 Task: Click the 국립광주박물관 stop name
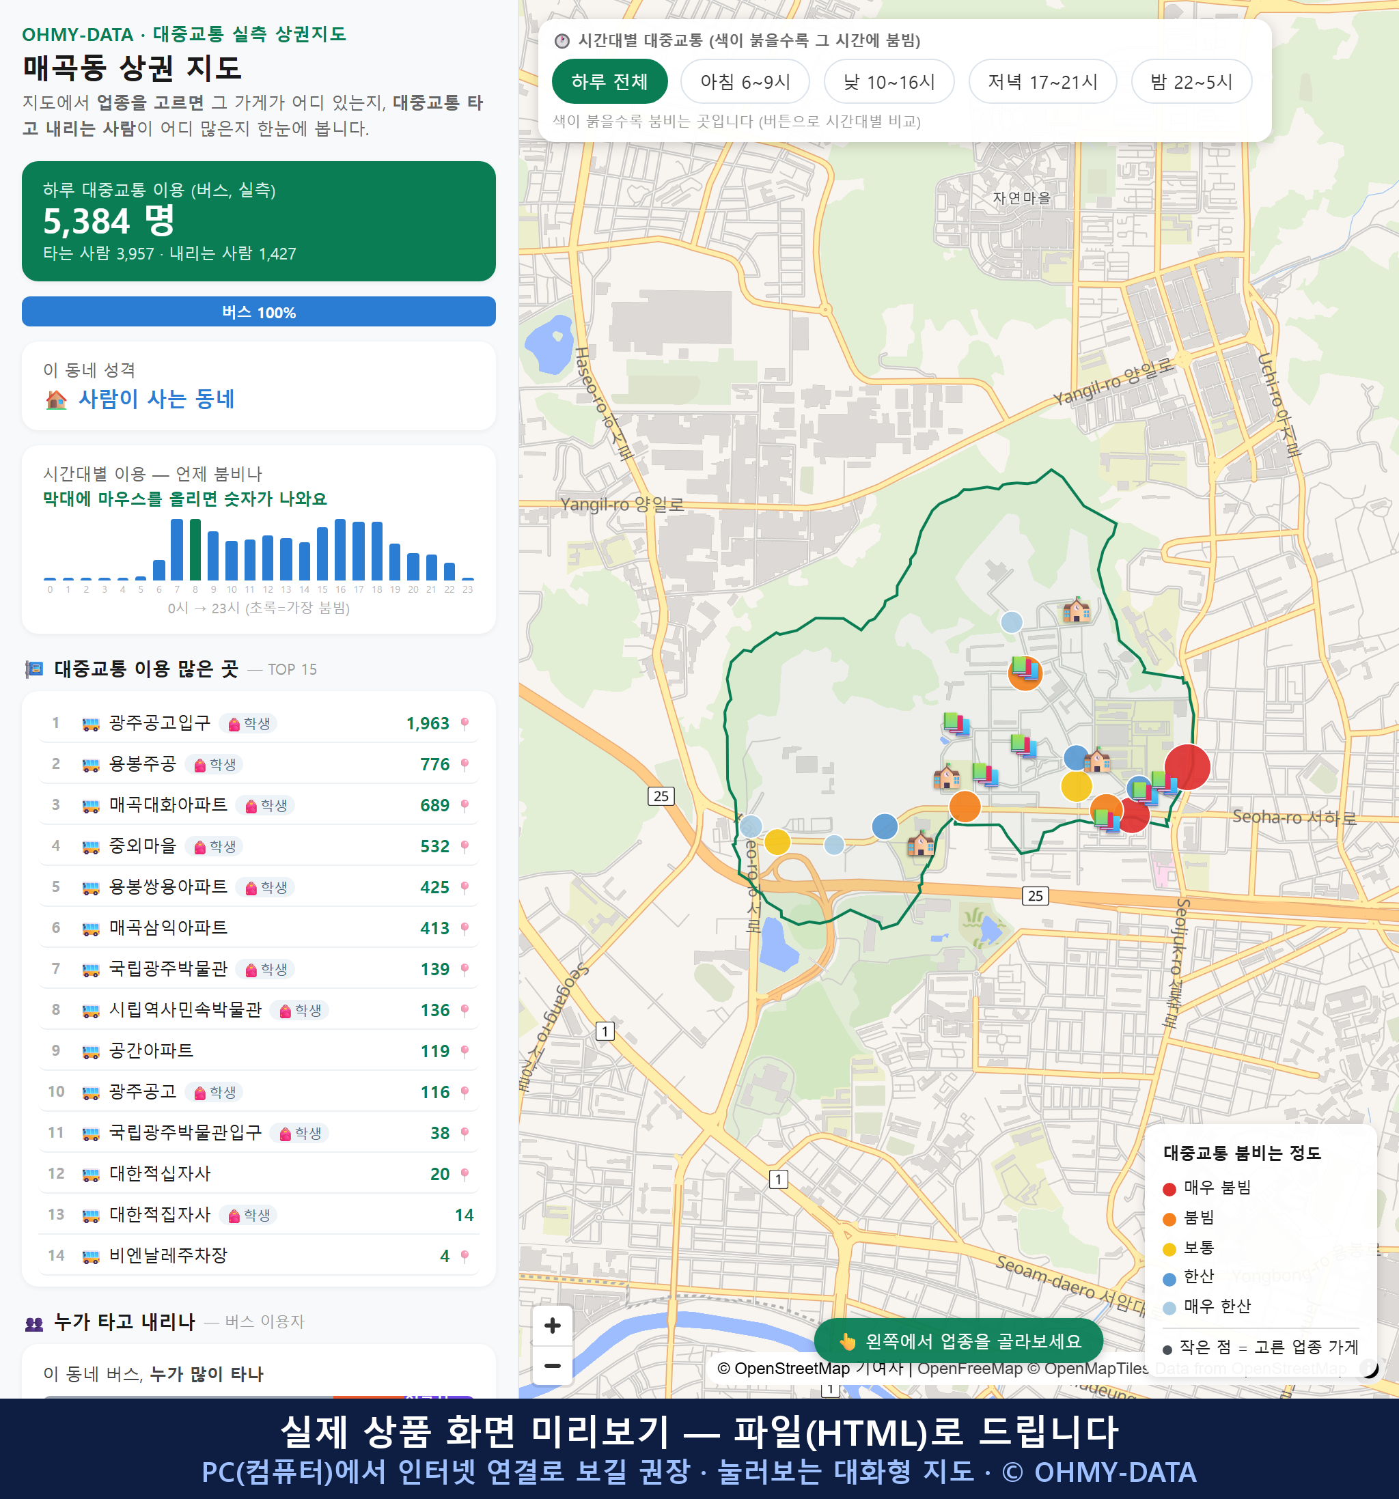click(168, 969)
